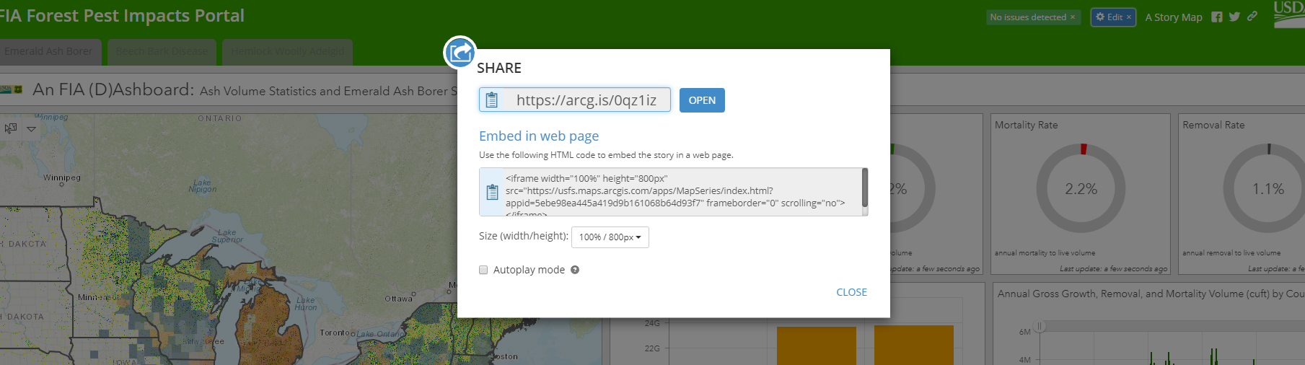Click the Mortality Rate title text
Image resolution: width=1305 pixels, height=365 pixels.
tap(1026, 125)
